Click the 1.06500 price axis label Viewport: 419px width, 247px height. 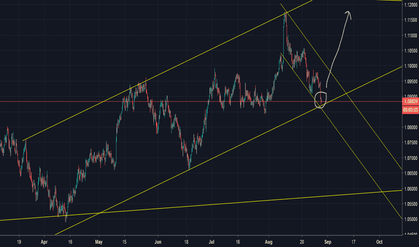click(x=411, y=173)
